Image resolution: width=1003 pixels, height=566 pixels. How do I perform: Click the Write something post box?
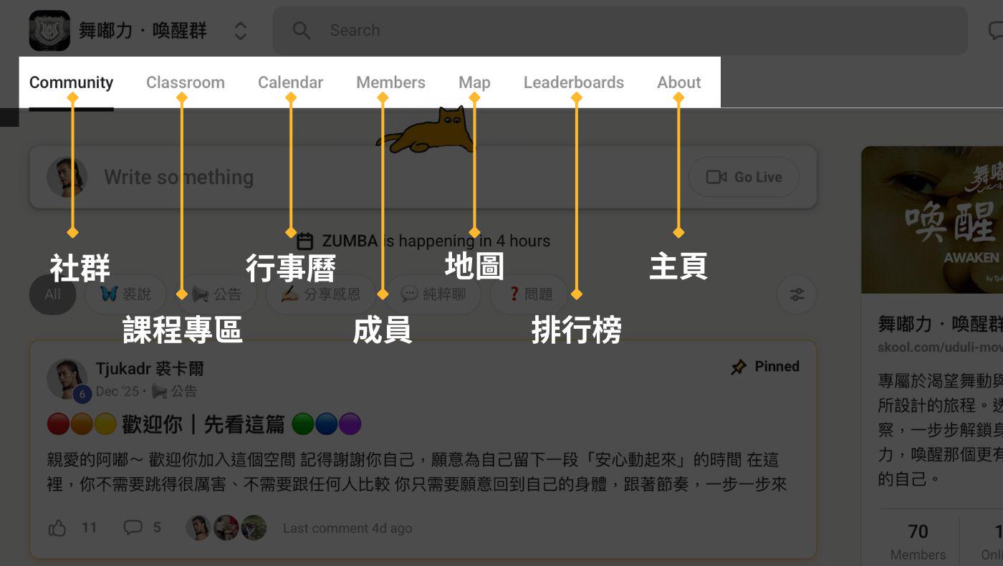click(x=358, y=177)
